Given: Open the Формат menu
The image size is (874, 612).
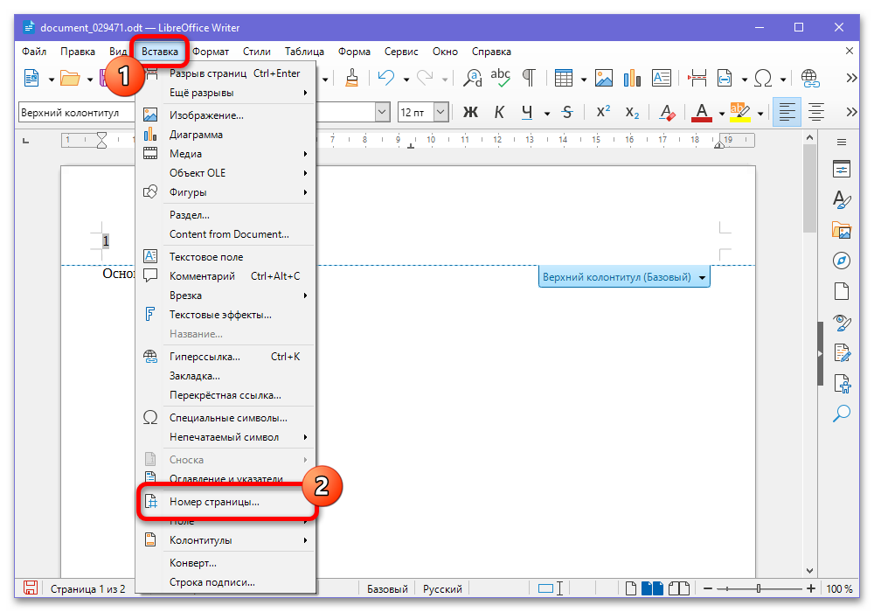Looking at the screenshot, I should pyautogui.click(x=211, y=52).
